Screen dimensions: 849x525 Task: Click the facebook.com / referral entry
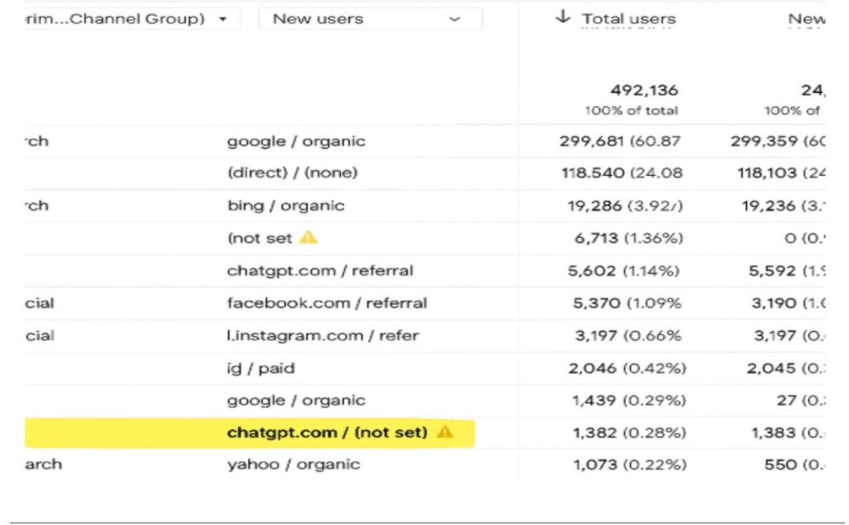pyautogui.click(x=327, y=303)
